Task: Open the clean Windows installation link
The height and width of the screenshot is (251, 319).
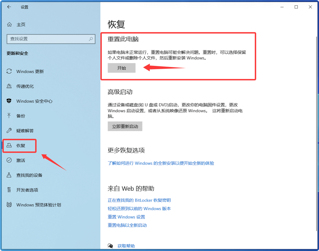Action: tap(161, 163)
